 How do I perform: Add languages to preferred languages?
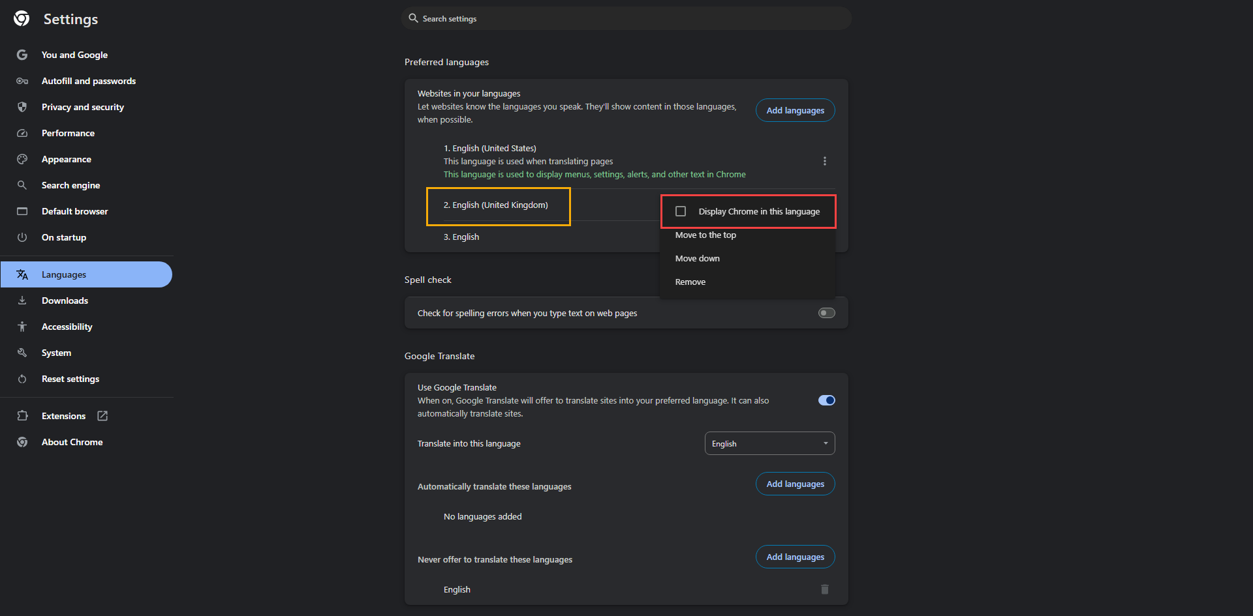point(795,110)
